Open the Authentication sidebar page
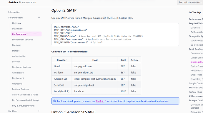The height and width of the screenshot is (113, 203). click(x=19, y=56)
